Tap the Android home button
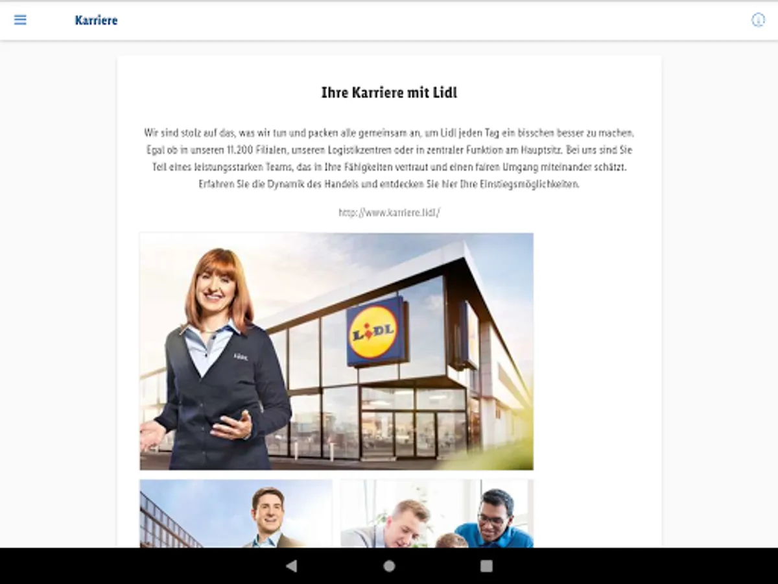Screen dimensions: 778x584 point(389,566)
